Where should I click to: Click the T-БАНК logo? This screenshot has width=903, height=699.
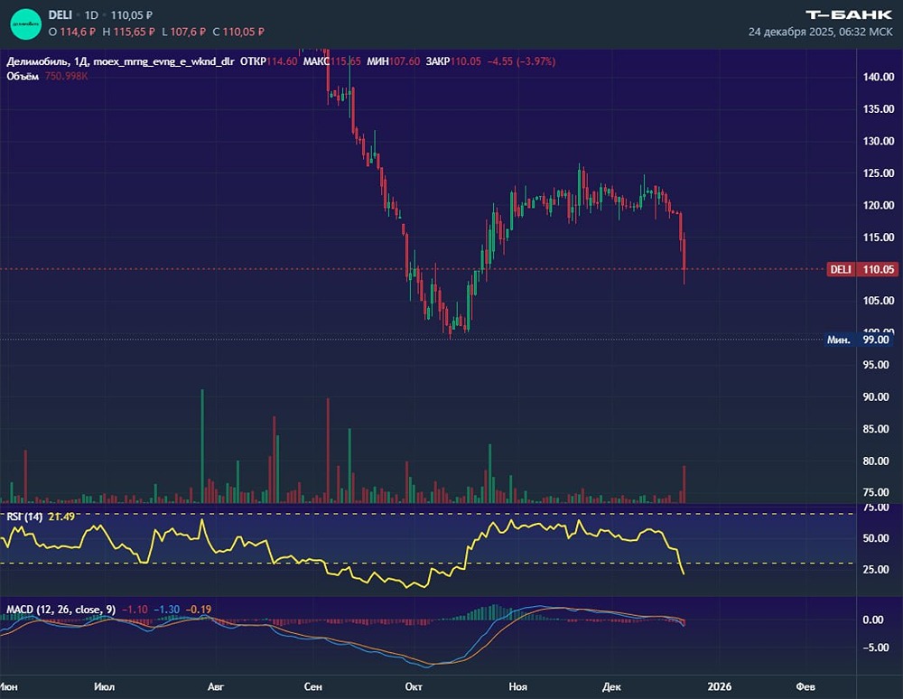pyautogui.click(x=849, y=15)
